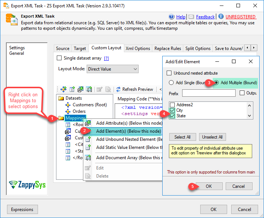
Task: Uncheck the State column checkbox
Action: [172, 116]
